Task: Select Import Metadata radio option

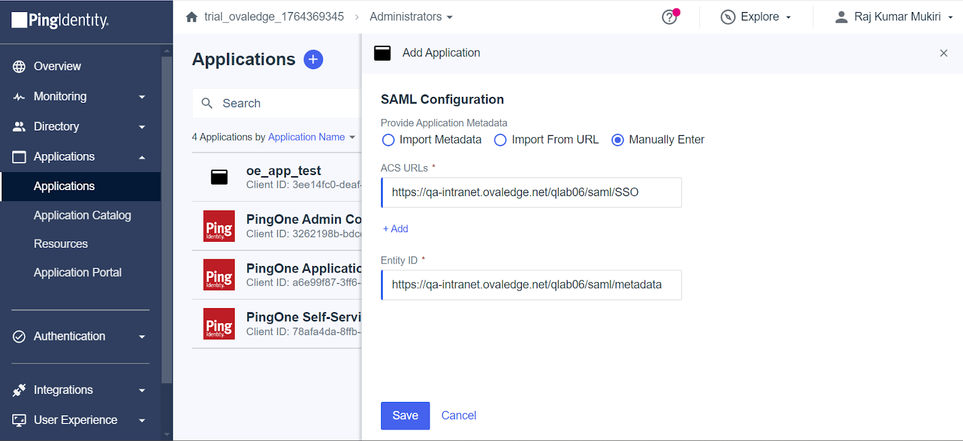Action: (x=388, y=140)
